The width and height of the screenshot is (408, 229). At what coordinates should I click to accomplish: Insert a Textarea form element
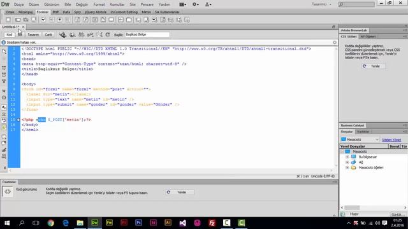pos(34,20)
